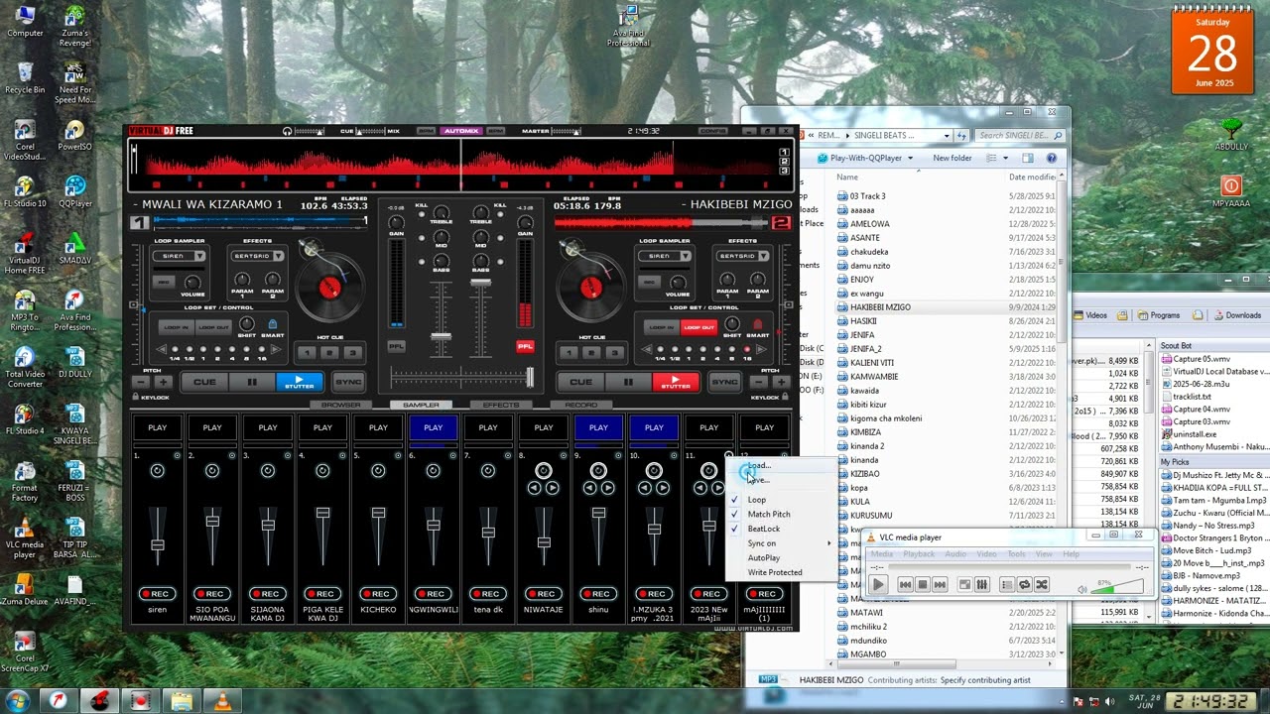This screenshot has height=714, width=1270.
Task: Click SYNC on deck 2
Action: pyautogui.click(x=725, y=382)
